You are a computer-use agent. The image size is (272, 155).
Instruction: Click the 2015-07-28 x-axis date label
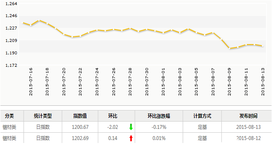130,82
